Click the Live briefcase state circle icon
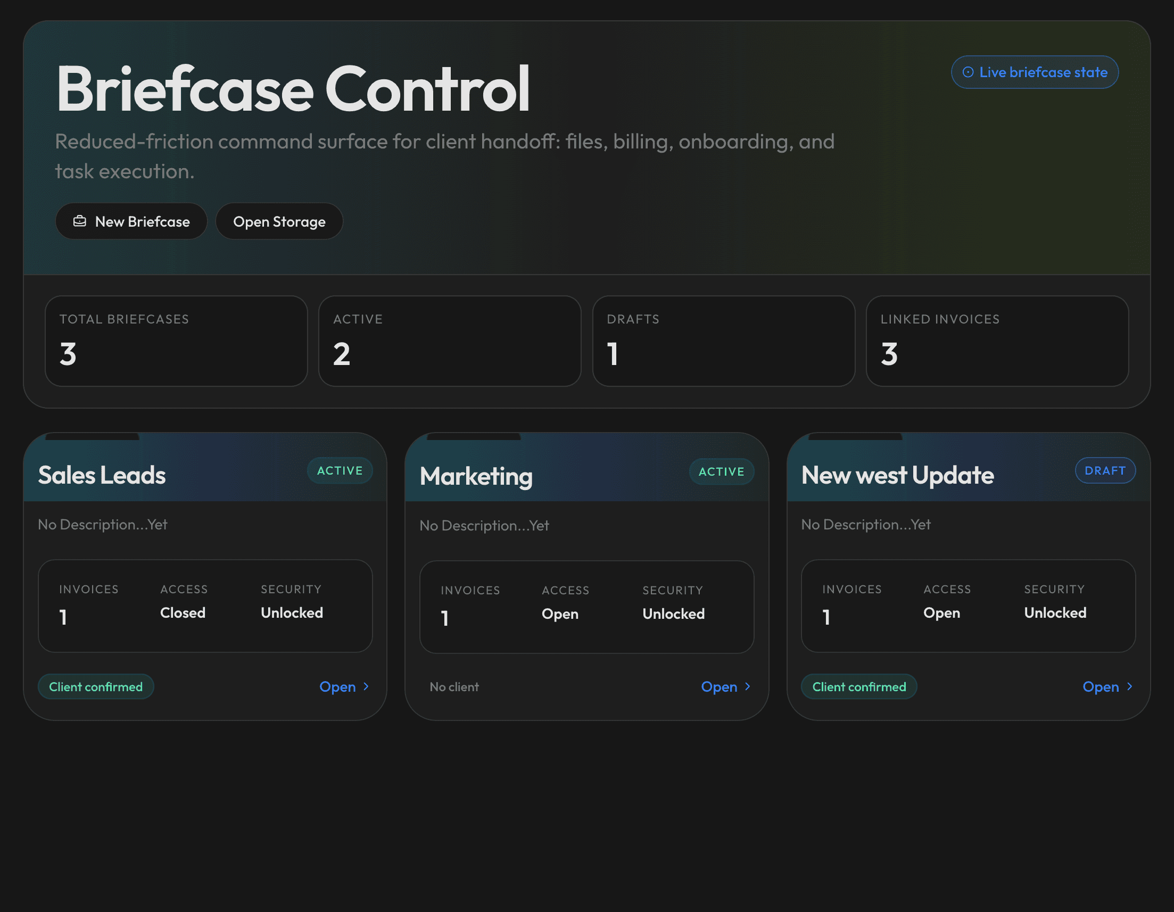This screenshot has height=912, width=1174. (968, 72)
